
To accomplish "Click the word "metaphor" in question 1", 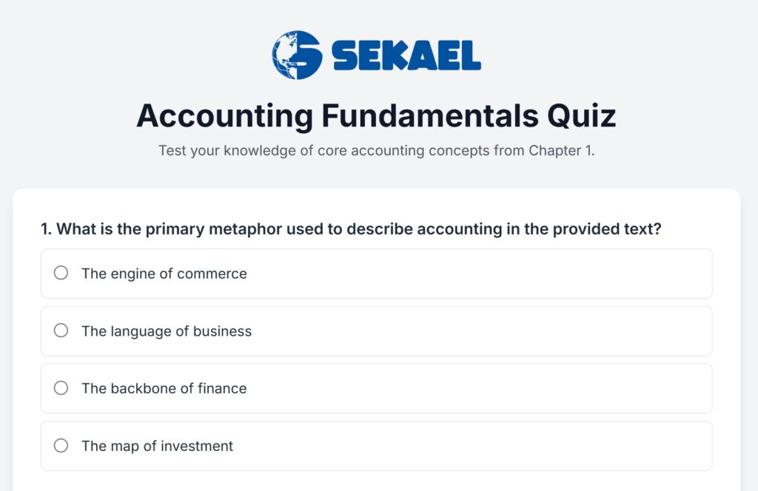I will tap(245, 229).
